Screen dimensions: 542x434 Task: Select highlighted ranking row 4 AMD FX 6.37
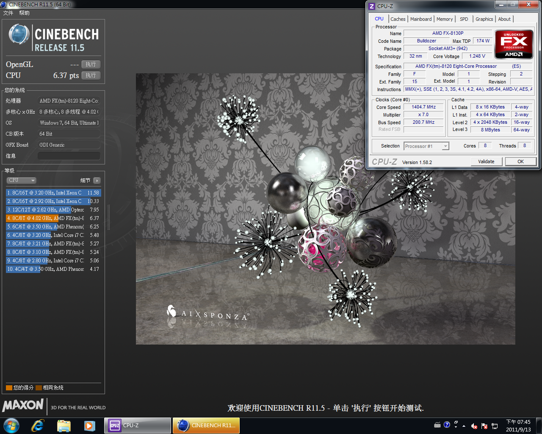click(53, 218)
